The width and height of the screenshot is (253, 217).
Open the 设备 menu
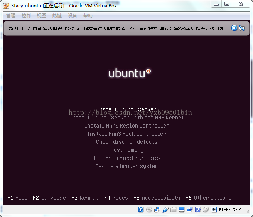pos(73,16)
